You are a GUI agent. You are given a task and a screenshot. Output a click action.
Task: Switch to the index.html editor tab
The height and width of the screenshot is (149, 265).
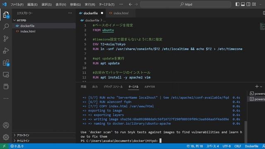tap(120, 13)
